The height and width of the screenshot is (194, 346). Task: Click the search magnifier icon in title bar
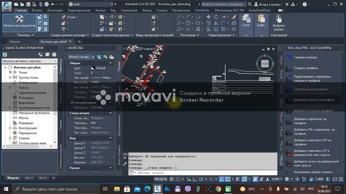click(x=250, y=4)
